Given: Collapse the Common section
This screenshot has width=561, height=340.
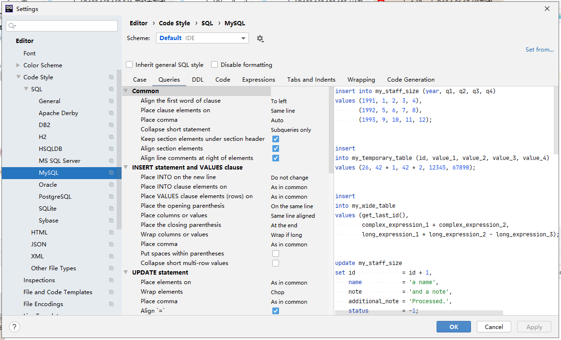Looking at the screenshot, I should pyautogui.click(x=126, y=91).
